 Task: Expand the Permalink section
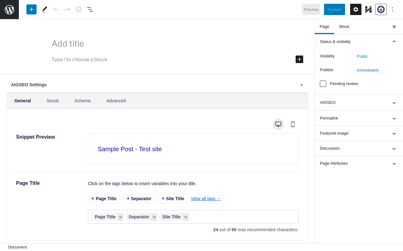coord(359,118)
